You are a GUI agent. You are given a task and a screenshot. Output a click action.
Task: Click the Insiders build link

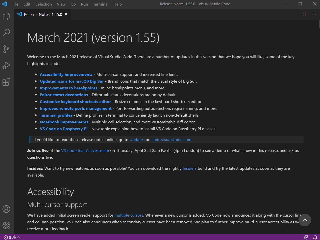(x=189, y=168)
